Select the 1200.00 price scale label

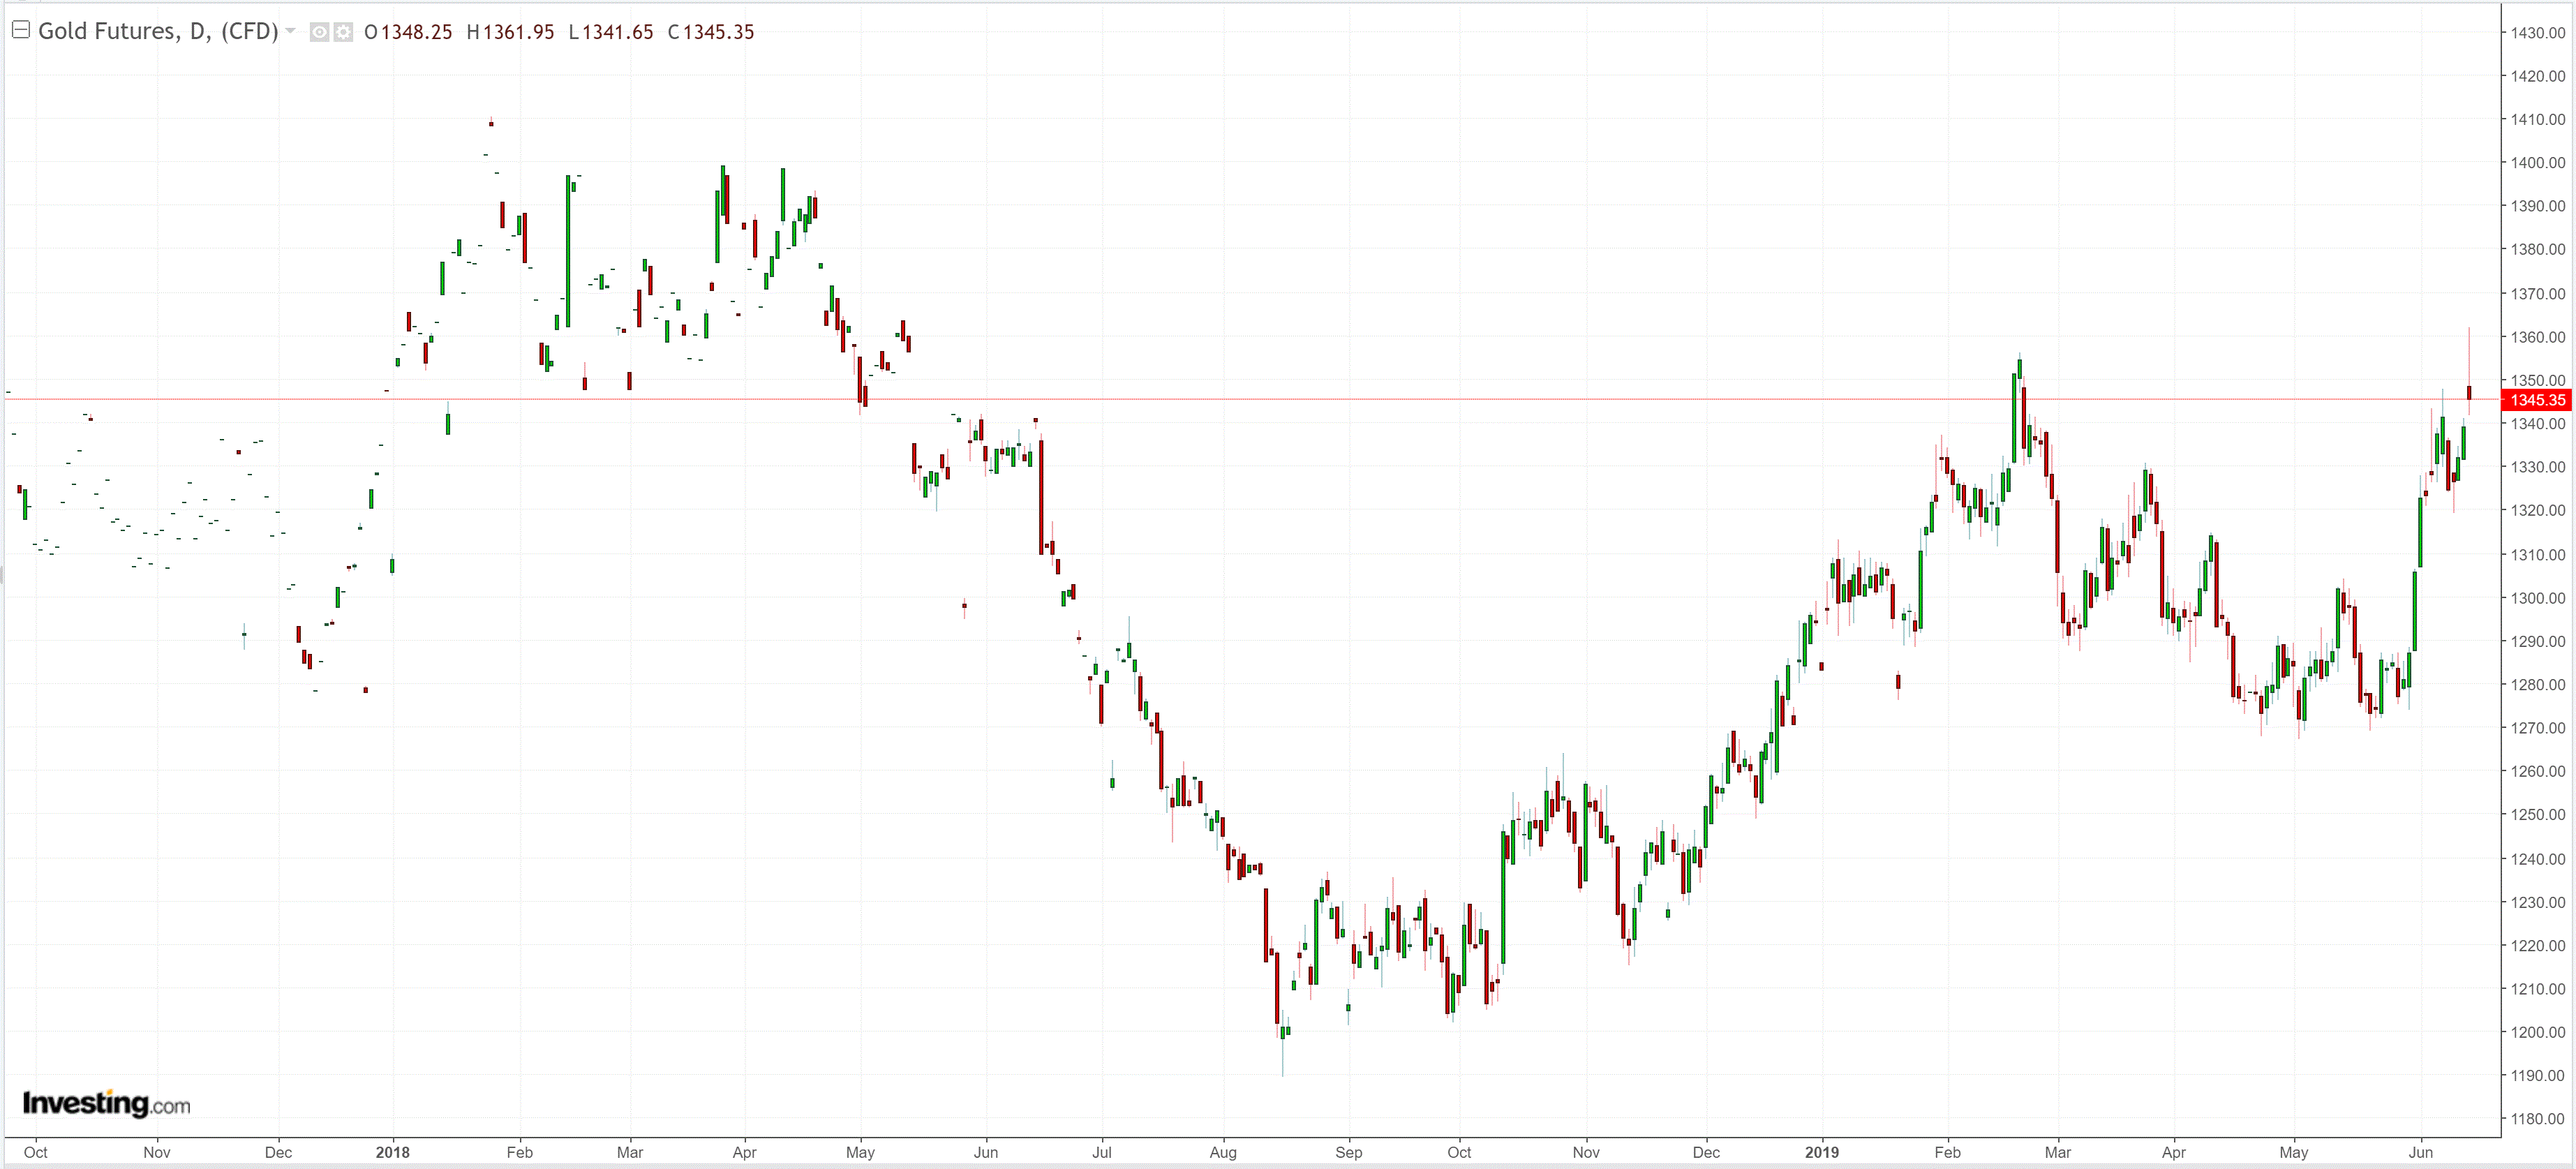(x=2537, y=1032)
